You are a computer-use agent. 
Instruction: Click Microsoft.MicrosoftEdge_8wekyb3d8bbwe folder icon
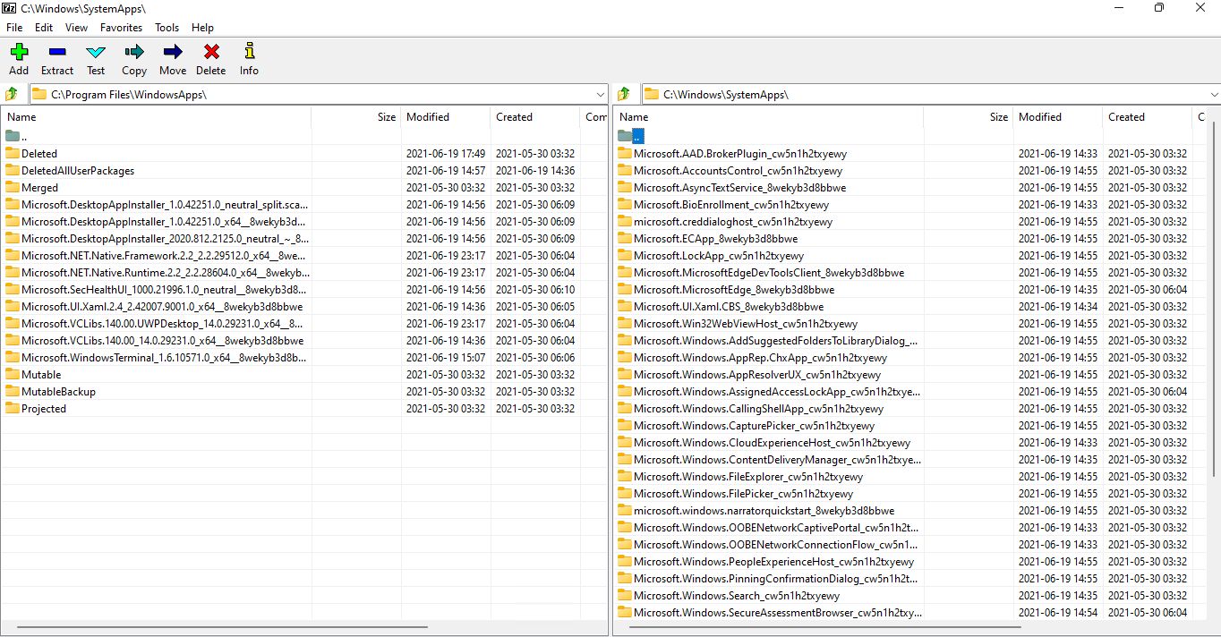coord(625,289)
